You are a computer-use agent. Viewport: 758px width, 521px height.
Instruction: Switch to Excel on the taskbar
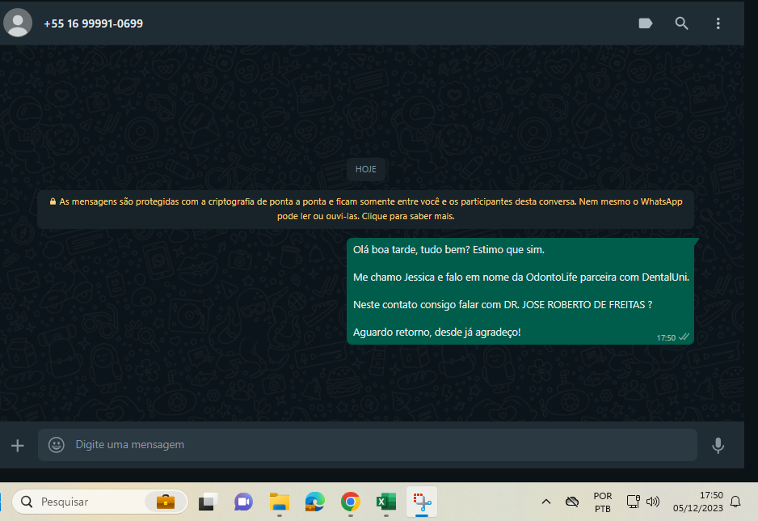pos(385,502)
